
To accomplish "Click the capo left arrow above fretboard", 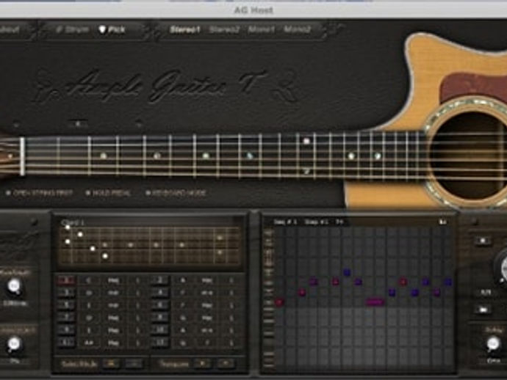I will pyautogui.click(x=16, y=124).
